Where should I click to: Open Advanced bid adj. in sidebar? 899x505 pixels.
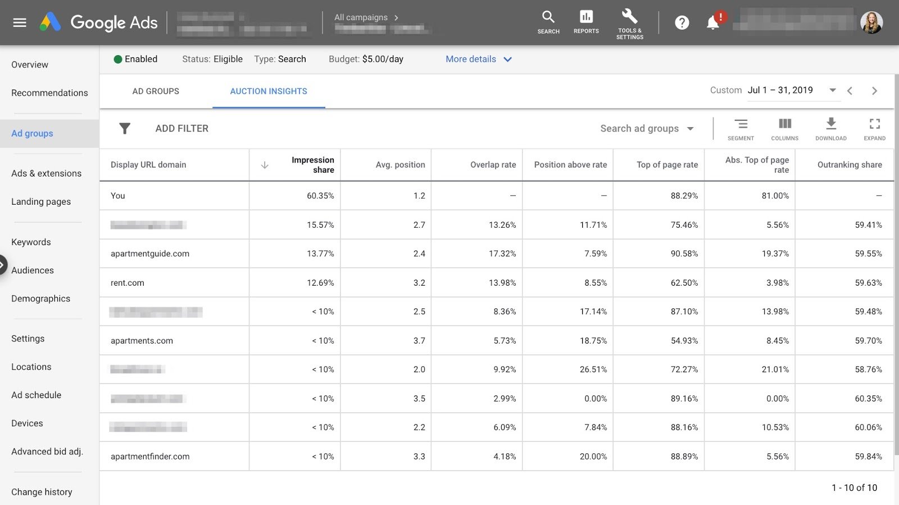pos(47,451)
